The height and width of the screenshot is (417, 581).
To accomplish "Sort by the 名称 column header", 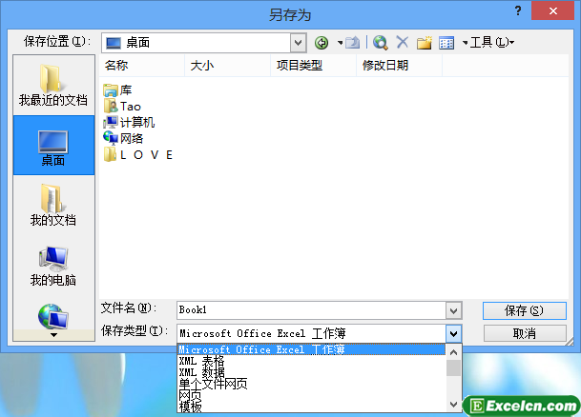I will coord(142,66).
